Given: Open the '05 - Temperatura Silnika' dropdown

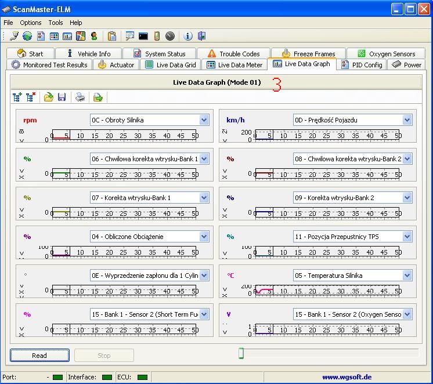Looking at the screenshot, I should [407, 276].
